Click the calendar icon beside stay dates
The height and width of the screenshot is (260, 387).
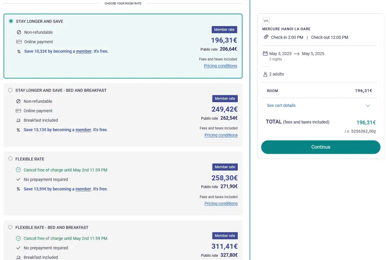click(265, 54)
